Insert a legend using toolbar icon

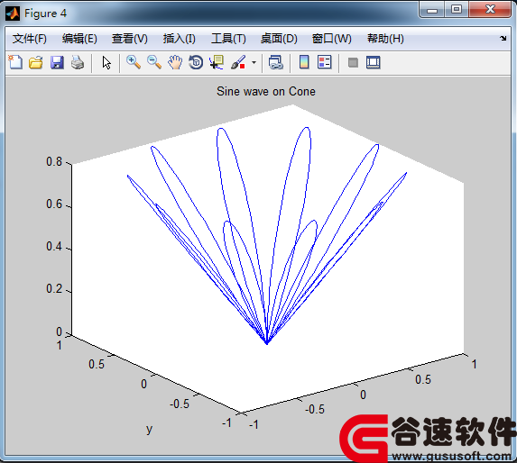click(x=325, y=62)
